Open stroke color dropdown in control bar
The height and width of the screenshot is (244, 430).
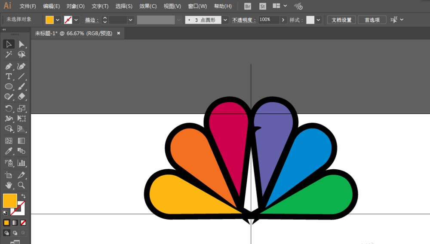(x=76, y=20)
